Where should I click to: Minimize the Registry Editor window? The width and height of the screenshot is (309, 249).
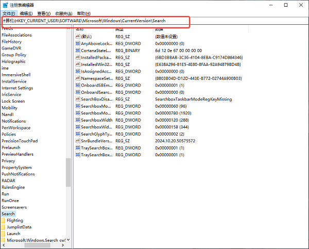tap(271, 5)
